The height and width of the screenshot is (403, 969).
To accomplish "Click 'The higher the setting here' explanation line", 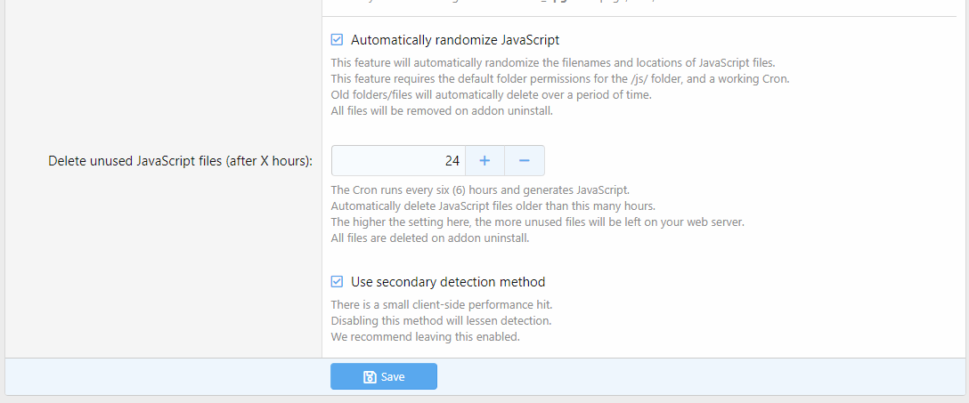I will [x=537, y=222].
